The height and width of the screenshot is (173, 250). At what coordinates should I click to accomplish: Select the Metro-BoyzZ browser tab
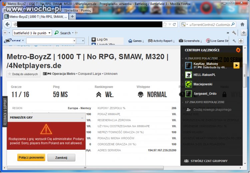click(x=36, y=17)
